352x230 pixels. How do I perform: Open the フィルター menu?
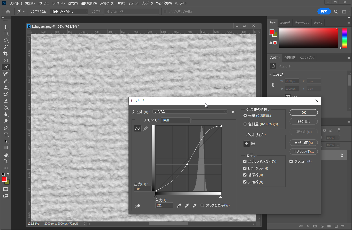[x=107, y=3]
